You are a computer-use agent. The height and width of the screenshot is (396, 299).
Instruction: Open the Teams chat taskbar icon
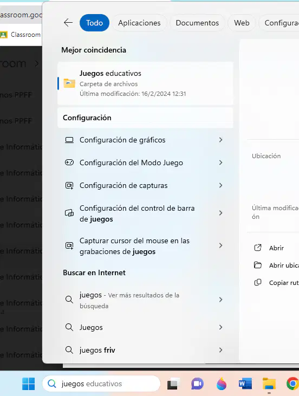point(197,384)
